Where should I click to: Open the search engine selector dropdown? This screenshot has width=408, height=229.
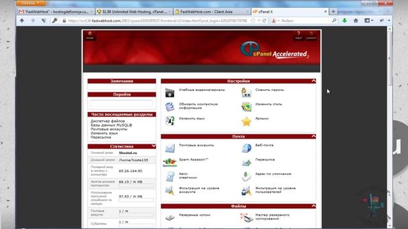275,20
